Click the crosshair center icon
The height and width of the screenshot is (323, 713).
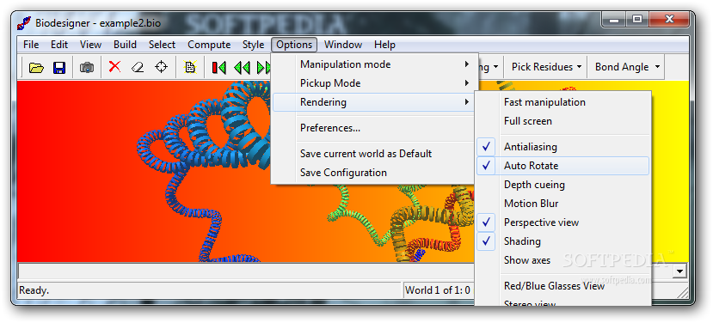point(161,67)
